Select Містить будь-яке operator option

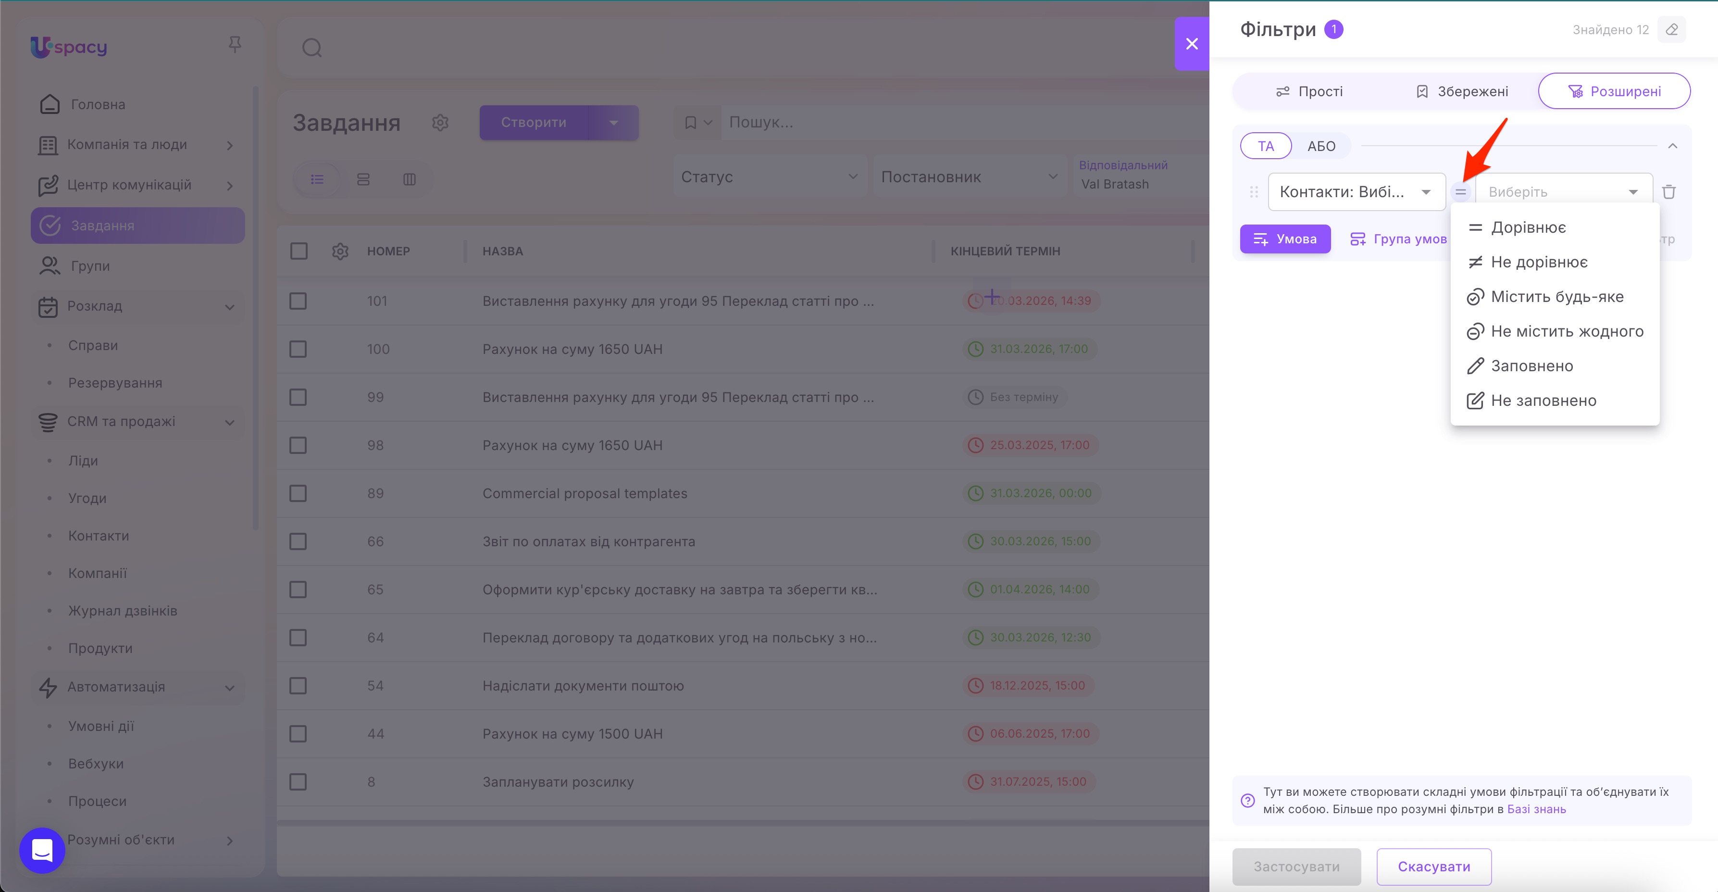pyautogui.click(x=1556, y=297)
